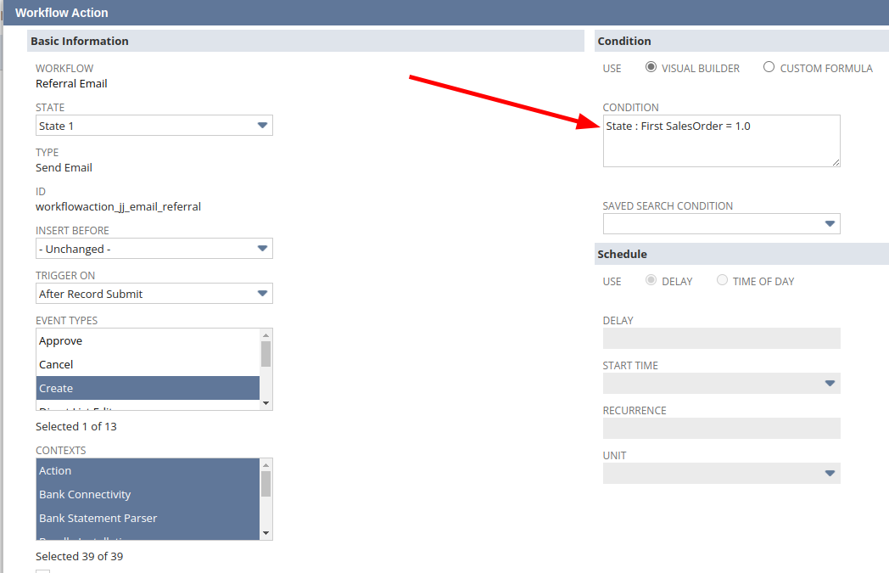Select the Time of Day radio button
The height and width of the screenshot is (573, 889).
[722, 280]
